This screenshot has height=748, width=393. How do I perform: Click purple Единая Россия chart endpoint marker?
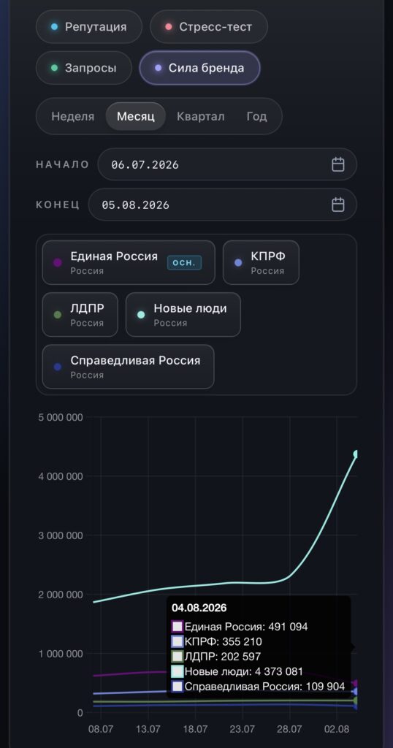coord(356,684)
